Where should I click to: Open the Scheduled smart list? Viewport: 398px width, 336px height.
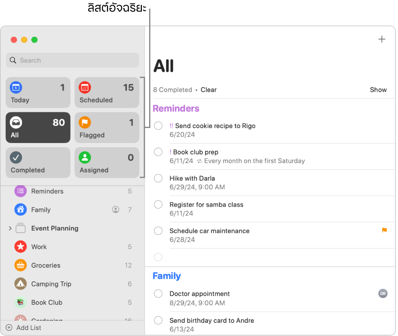point(107,93)
